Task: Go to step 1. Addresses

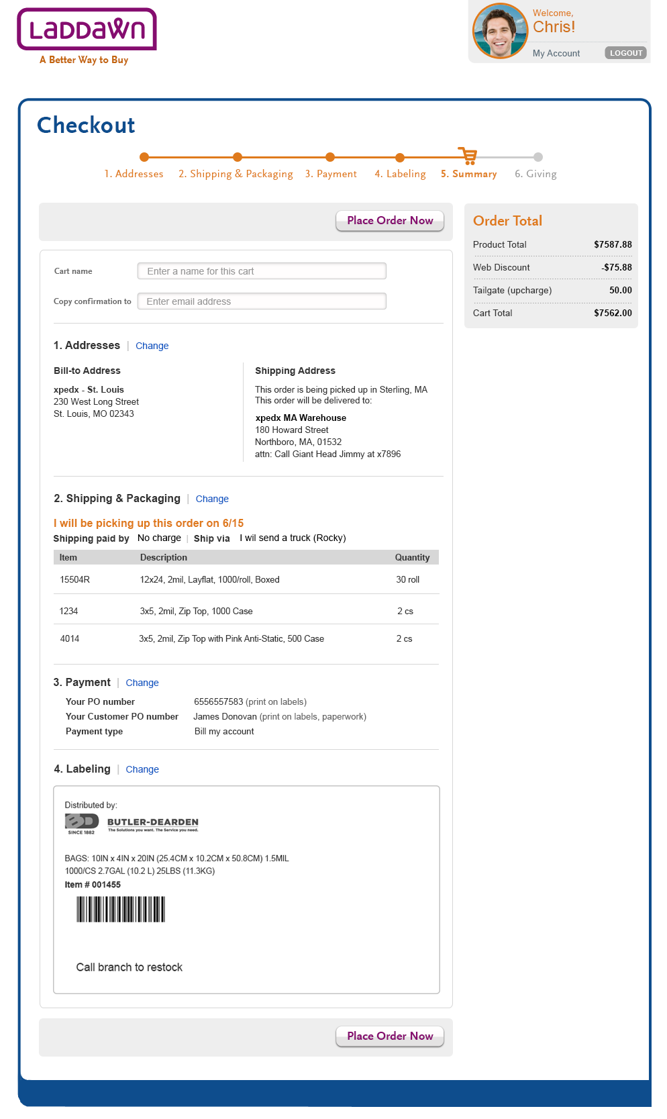Action: point(134,174)
